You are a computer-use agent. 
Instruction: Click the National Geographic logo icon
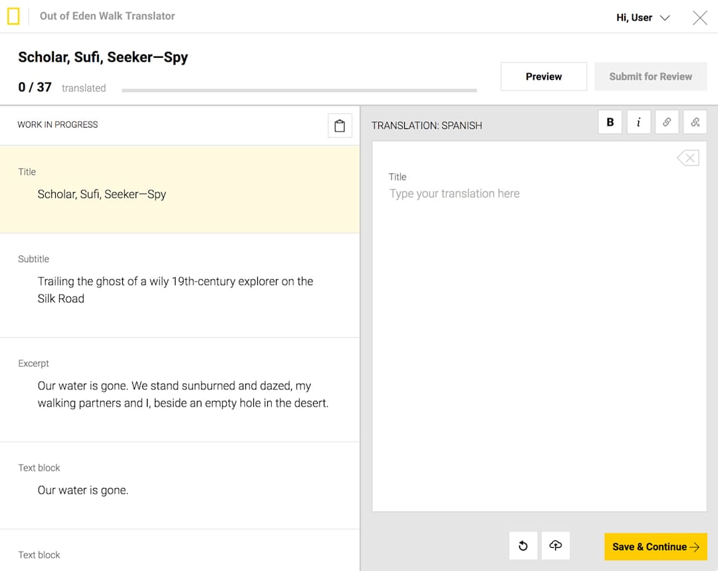pos(13,17)
